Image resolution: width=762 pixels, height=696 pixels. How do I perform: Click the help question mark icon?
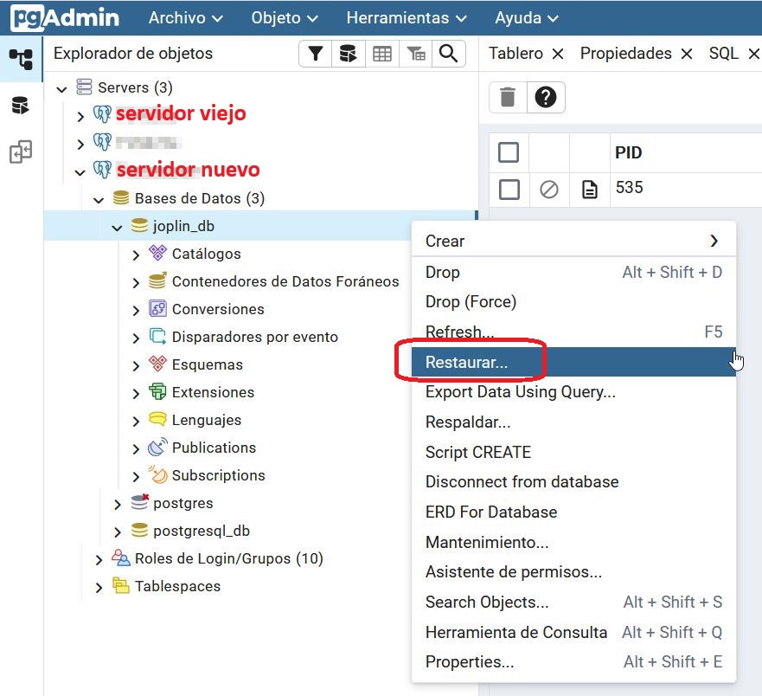[545, 97]
